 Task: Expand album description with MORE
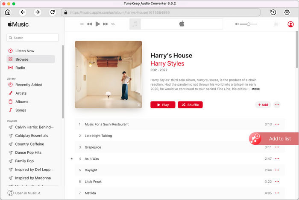256,89
